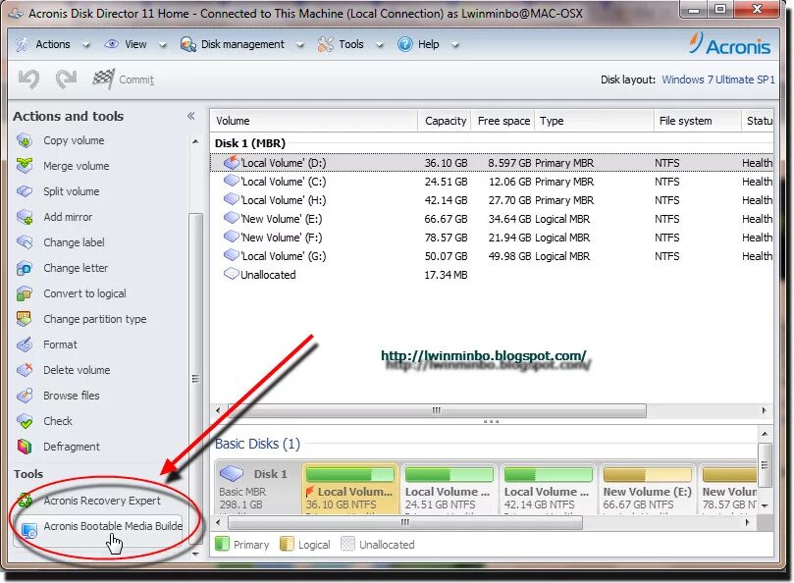Image resolution: width=794 pixels, height=583 pixels.
Task: Click the Redo arrow icon in the toolbar
Action: coord(67,79)
